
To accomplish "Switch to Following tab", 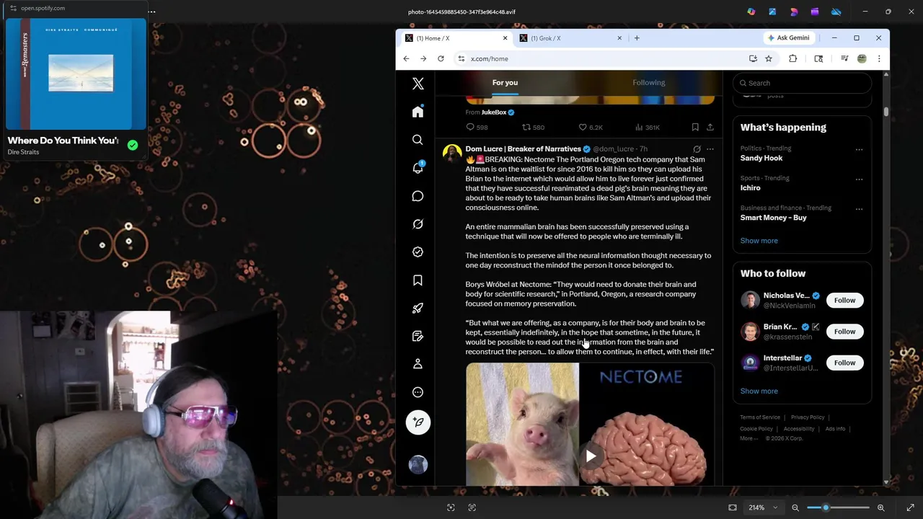I will coord(648,83).
